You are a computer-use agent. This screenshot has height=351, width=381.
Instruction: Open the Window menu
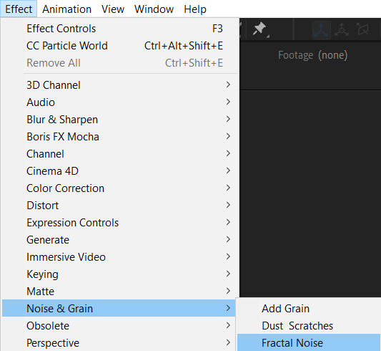pyautogui.click(x=154, y=9)
